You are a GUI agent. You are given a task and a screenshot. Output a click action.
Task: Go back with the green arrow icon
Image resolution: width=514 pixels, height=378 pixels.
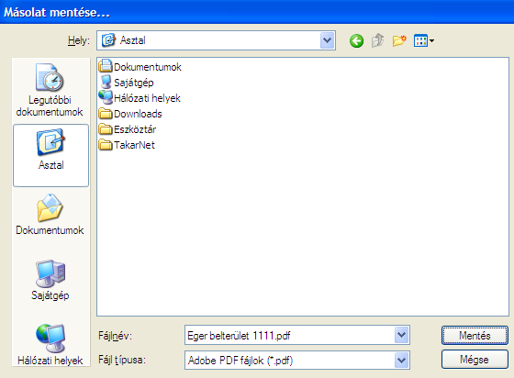(356, 41)
